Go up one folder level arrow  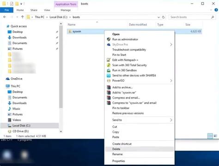(x=23, y=17)
